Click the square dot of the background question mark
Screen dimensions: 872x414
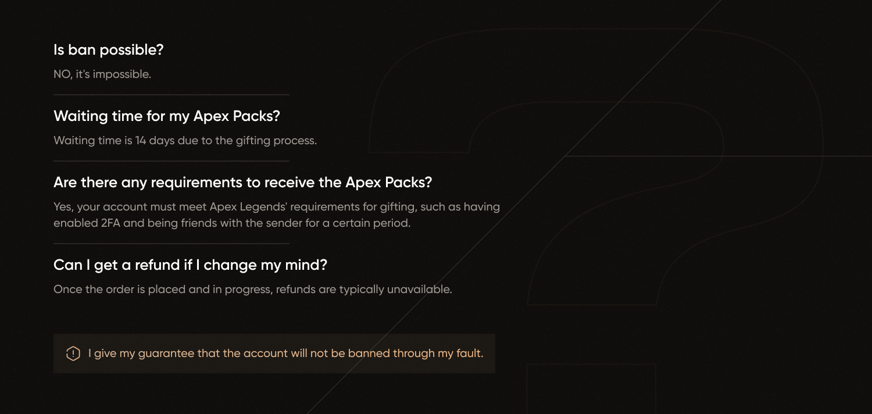coord(591,389)
